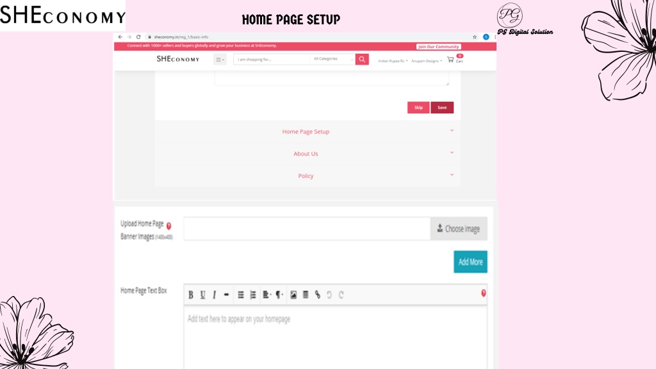
Task: Insert a table via the editor toolbar
Action: (306, 295)
